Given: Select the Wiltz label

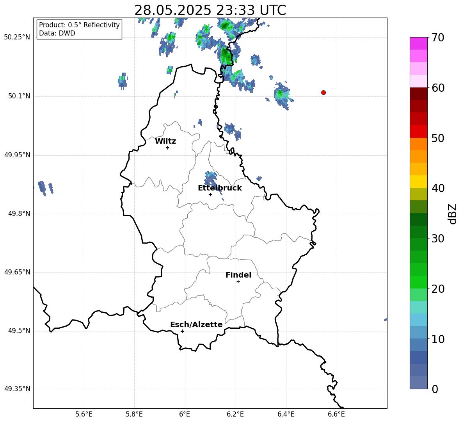Looking at the screenshot, I should (165, 141).
